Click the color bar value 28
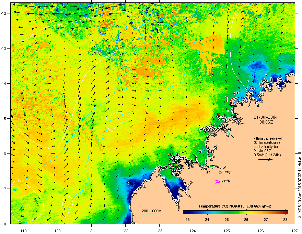 (x=286, y=220)
